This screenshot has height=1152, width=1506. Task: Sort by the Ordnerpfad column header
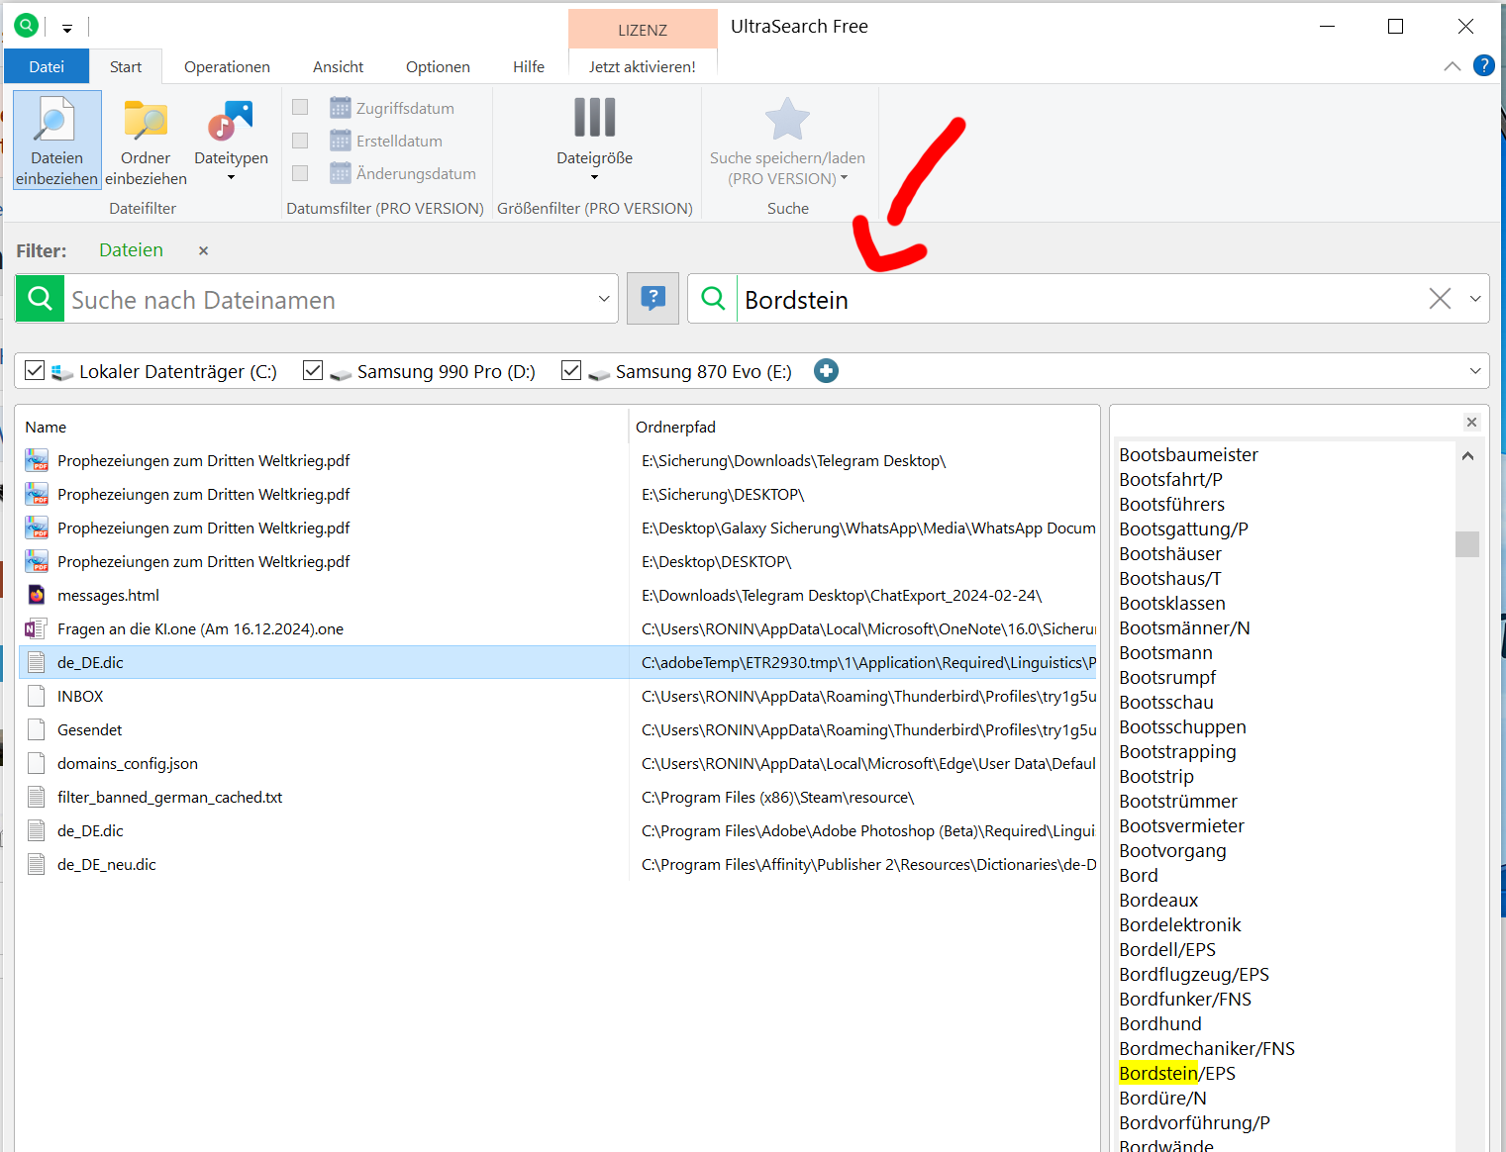(675, 427)
